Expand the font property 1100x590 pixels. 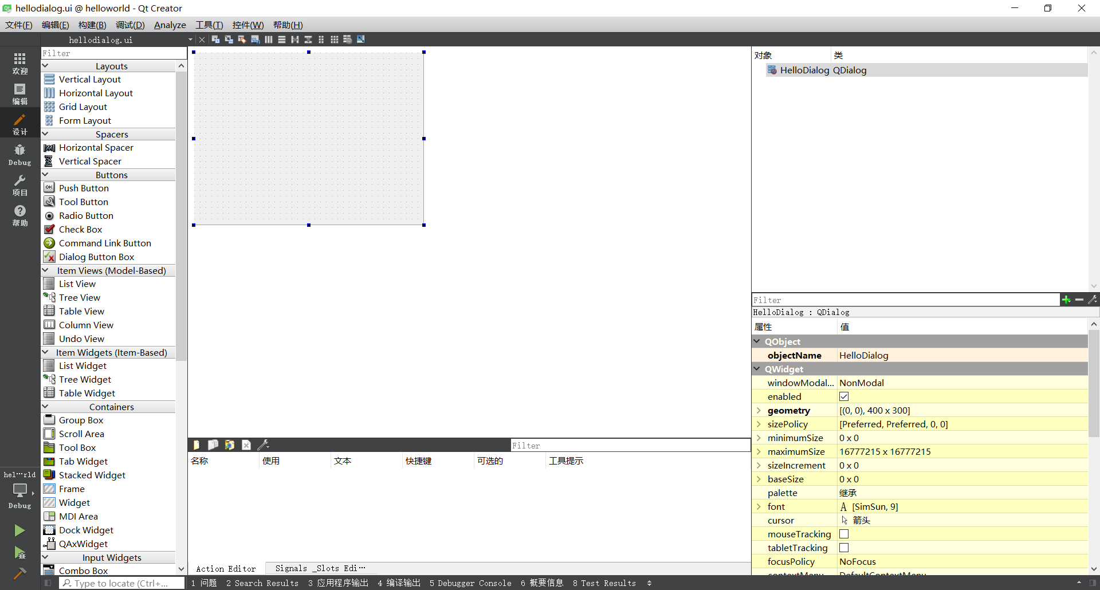(x=759, y=506)
